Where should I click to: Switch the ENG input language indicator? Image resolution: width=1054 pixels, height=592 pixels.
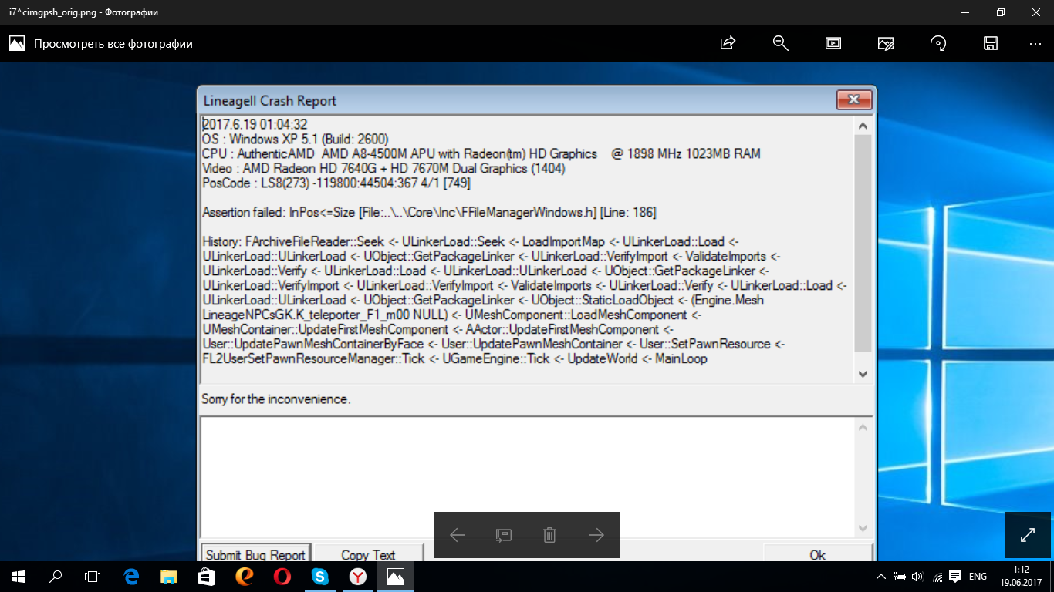[978, 577]
